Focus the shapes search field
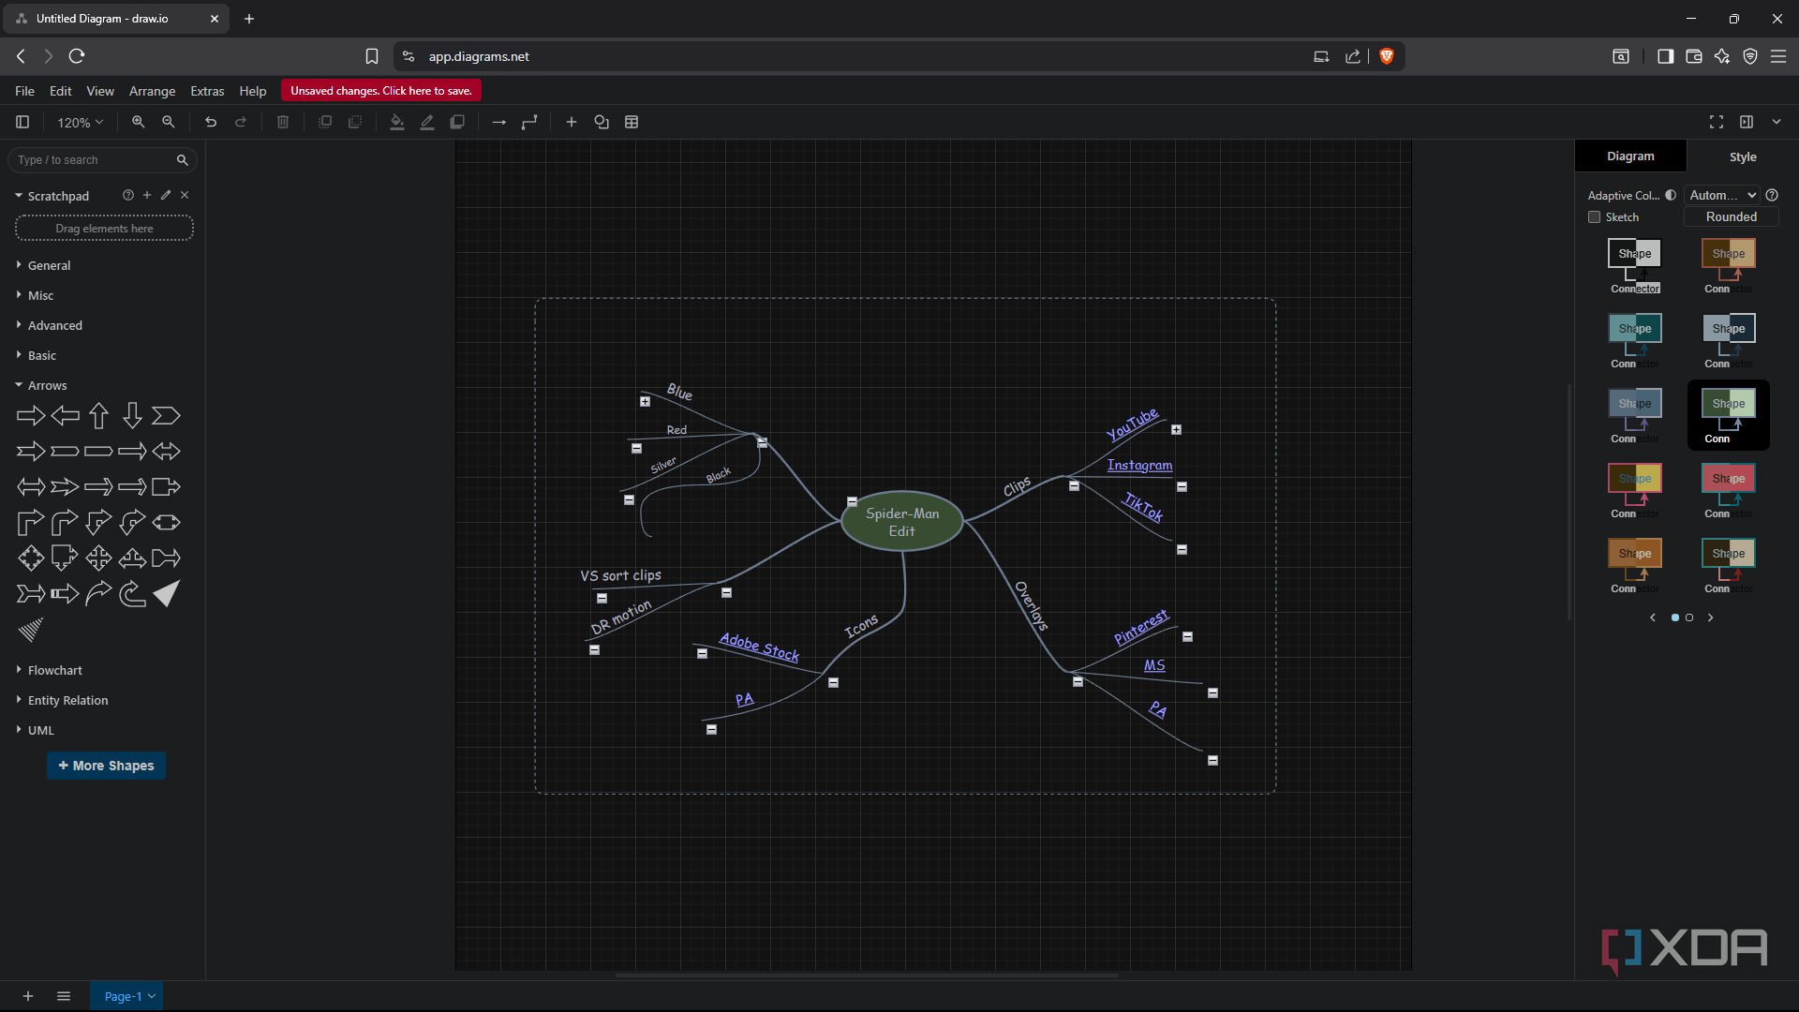Screen dimensions: 1799x1012 pyautogui.click(x=94, y=160)
